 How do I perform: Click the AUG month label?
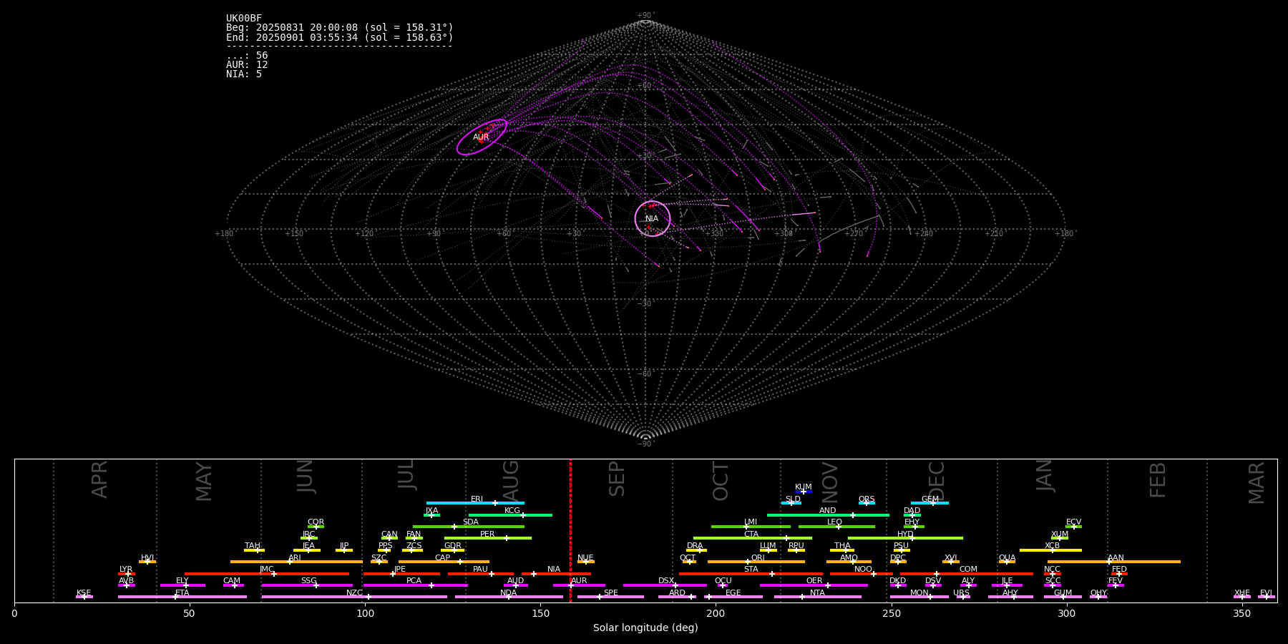click(x=511, y=480)
